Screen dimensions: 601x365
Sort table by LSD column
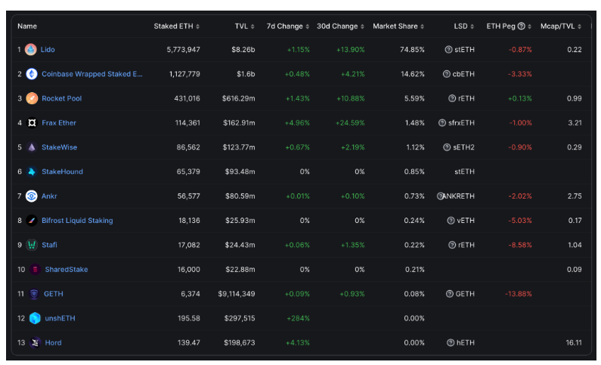463,26
